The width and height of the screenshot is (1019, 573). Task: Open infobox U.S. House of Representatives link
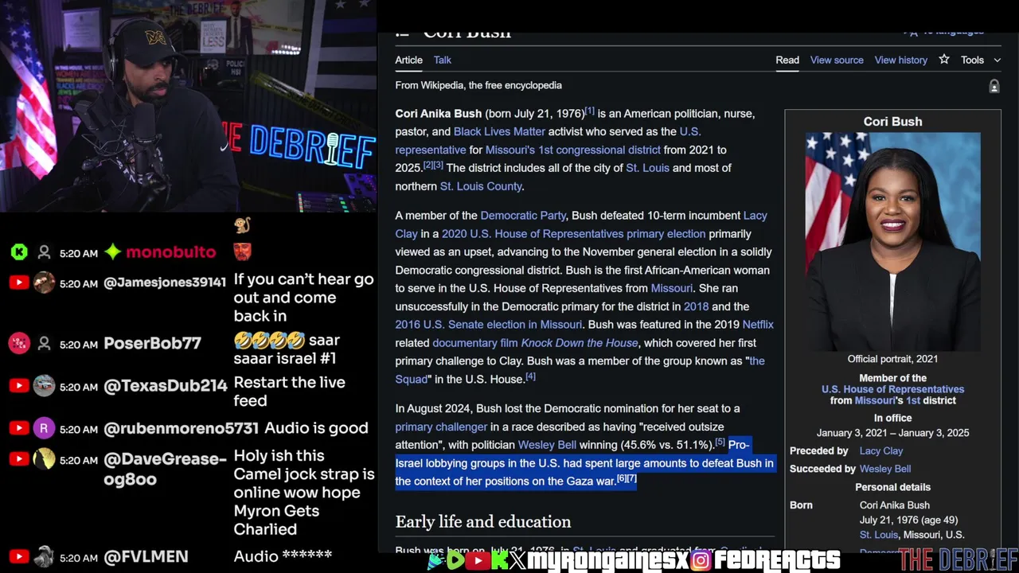click(892, 389)
